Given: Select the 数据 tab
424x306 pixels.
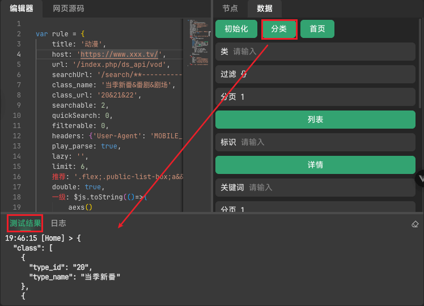Looking at the screenshot, I should (x=264, y=8).
